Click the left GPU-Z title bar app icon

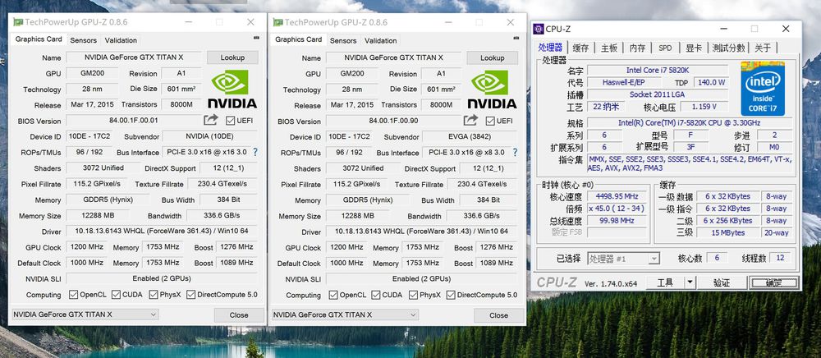click(18, 22)
